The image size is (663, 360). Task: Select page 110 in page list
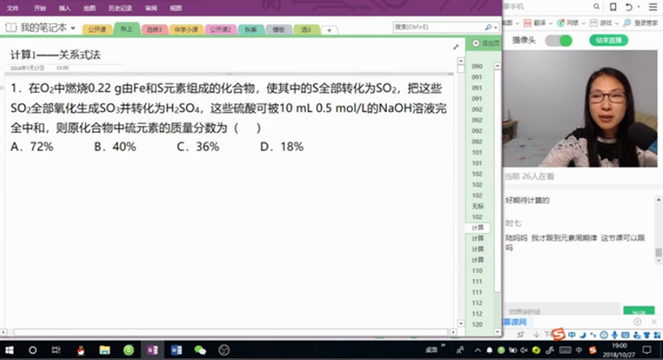pos(478,271)
